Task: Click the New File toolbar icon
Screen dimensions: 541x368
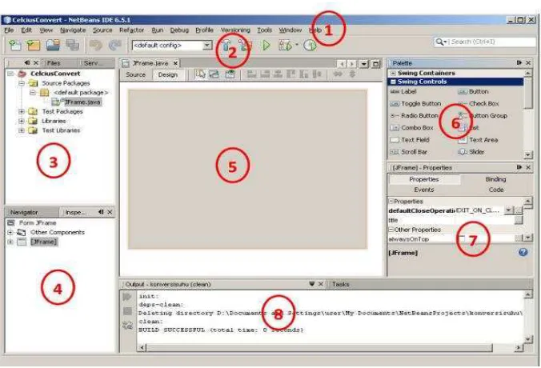Action: 15,45
